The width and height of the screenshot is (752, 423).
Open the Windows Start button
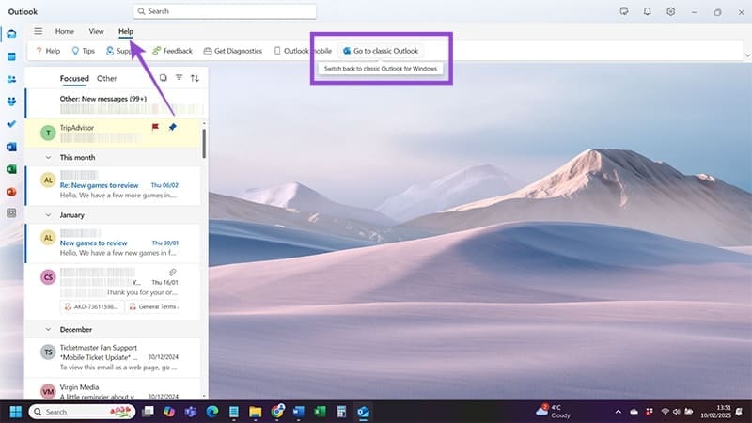tap(15, 412)
